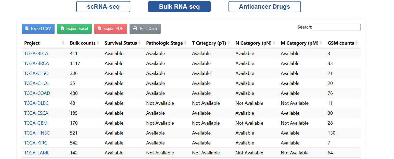Select the Bulk RNA-seq tab

[179, 7]
